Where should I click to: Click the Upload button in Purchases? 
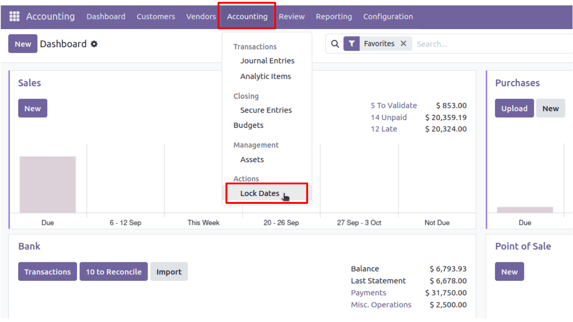click(x=514, y=108)
